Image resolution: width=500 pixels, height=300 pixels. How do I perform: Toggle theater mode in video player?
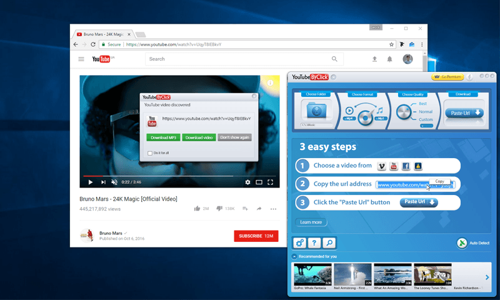tap(259, 182)
